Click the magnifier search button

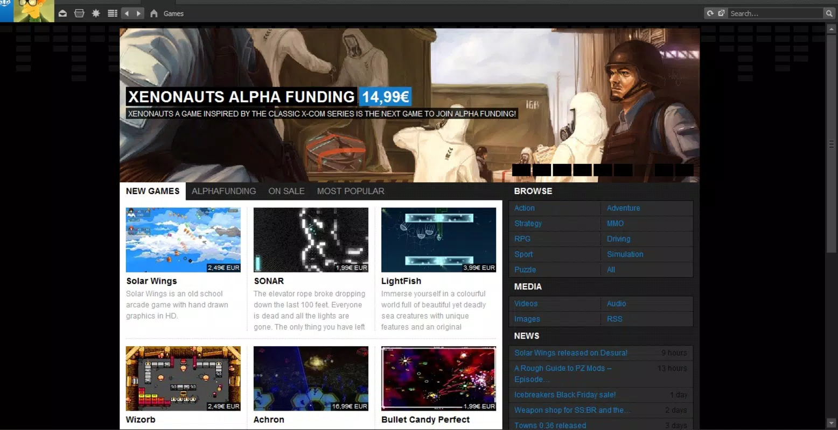coord(829,13)
